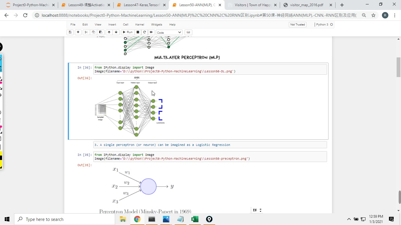
Task: Open the Widgets menu
Action: tap(156, 25)
